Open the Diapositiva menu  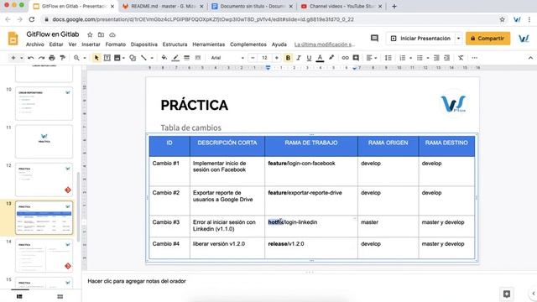pos(143,44)
